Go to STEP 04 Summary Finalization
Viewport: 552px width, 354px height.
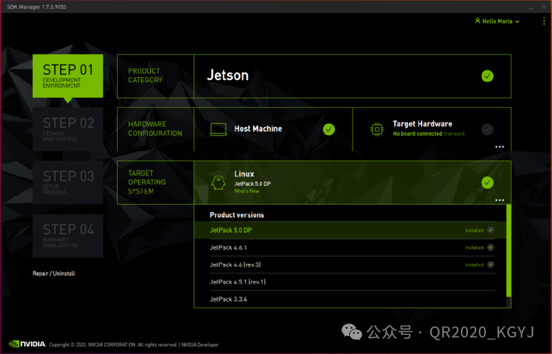(68, 236)
